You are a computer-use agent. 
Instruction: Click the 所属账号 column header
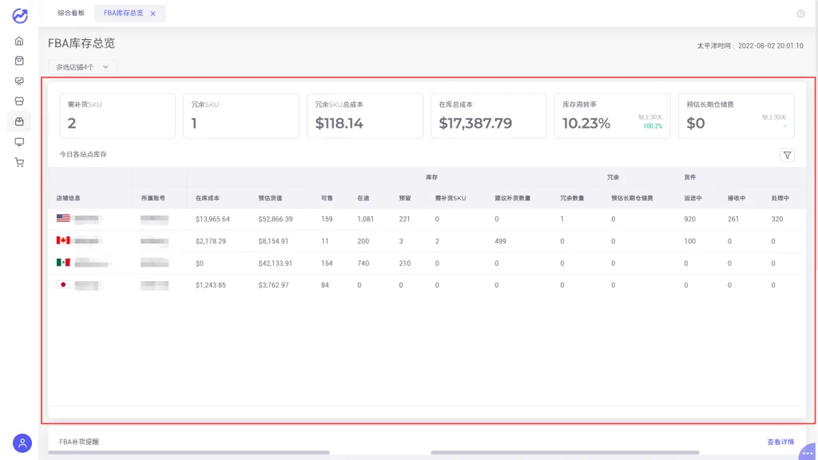pos(153,198)
